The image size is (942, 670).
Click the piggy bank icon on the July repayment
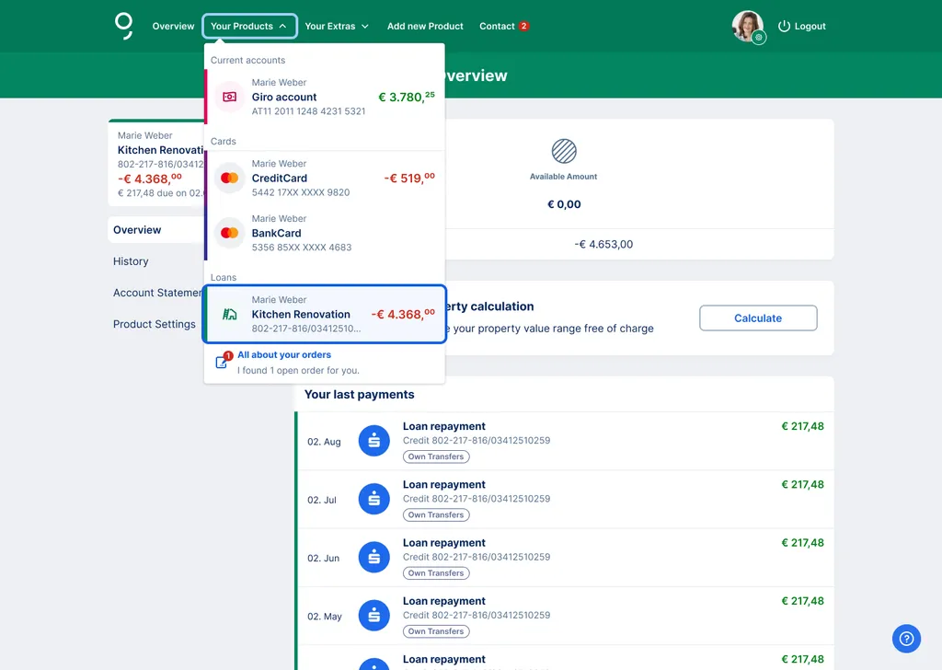tap(374, 498)
